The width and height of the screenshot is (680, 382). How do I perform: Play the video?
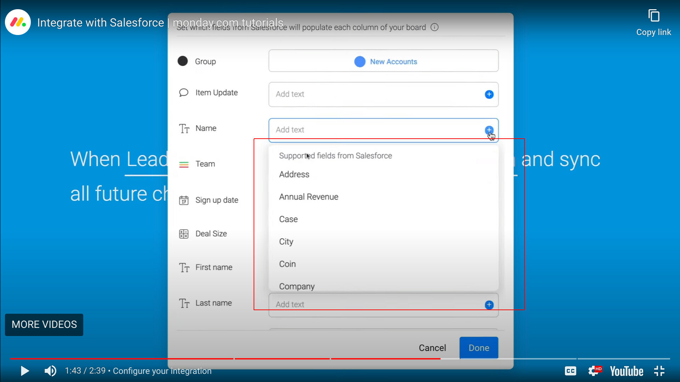24,371
